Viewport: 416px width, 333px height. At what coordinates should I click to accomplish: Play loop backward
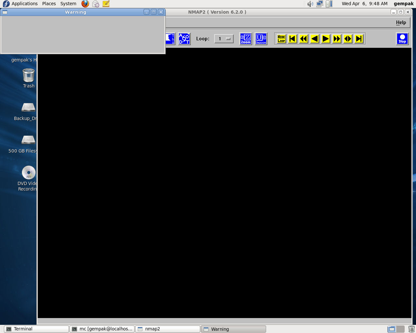coord(314,39)
